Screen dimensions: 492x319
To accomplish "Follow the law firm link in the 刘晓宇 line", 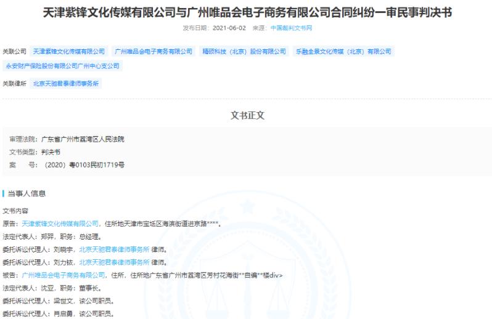I will (114, 249).
